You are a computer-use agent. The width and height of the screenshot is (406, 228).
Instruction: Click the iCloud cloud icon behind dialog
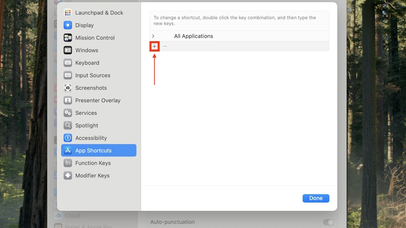coord(58,215)
